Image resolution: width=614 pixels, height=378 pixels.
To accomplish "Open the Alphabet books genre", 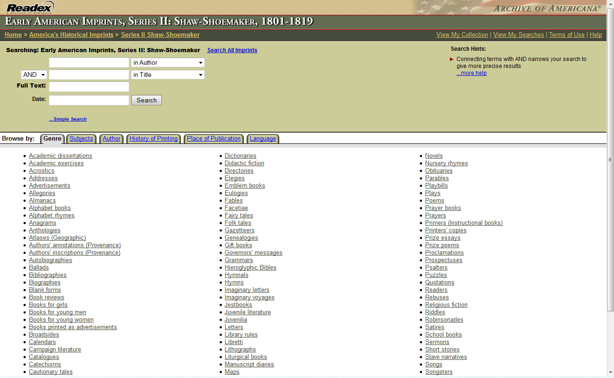I will point(50,208).
